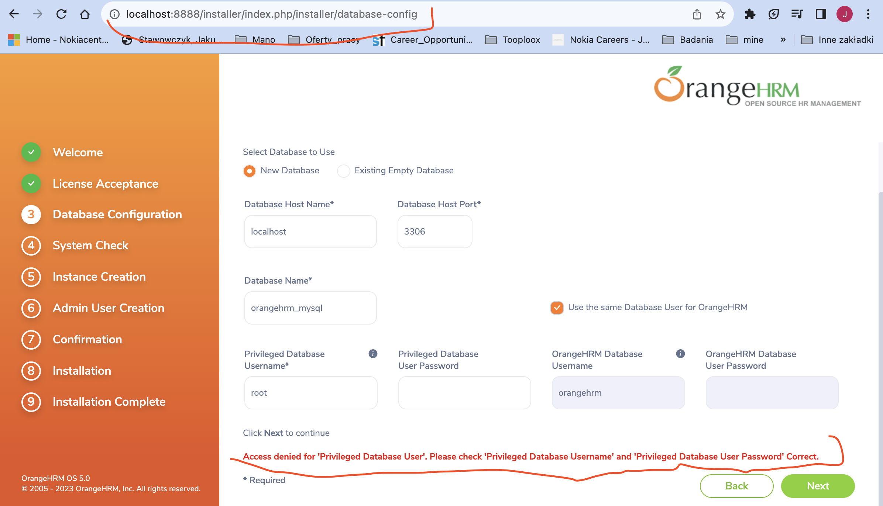Select the New Database radio button
Viewport: 883px width, 506px height.
click(x=250, y=171)
